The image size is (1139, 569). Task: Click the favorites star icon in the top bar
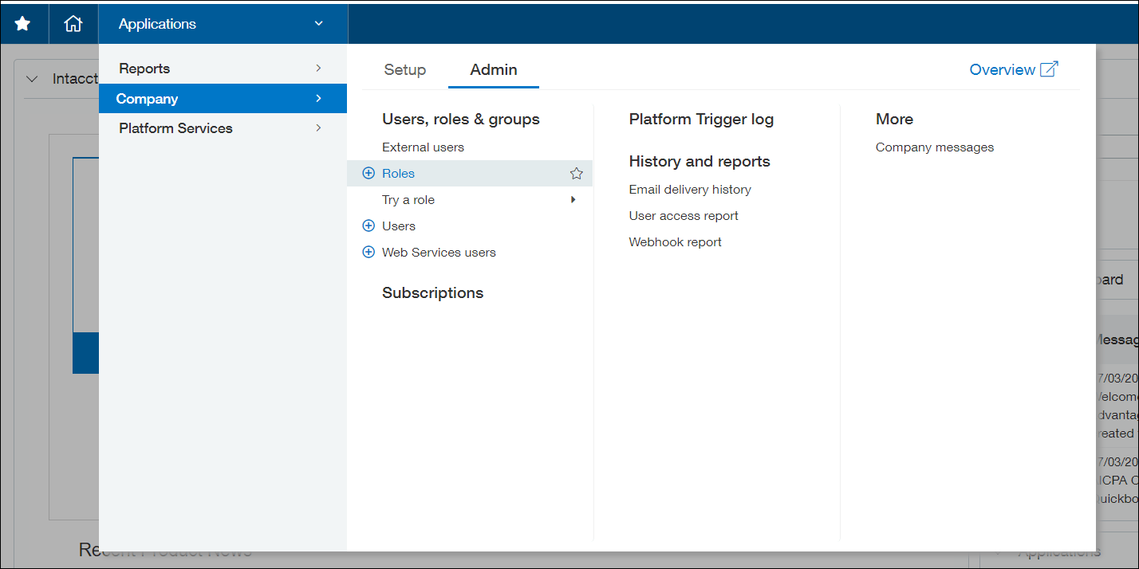(23, 23)
